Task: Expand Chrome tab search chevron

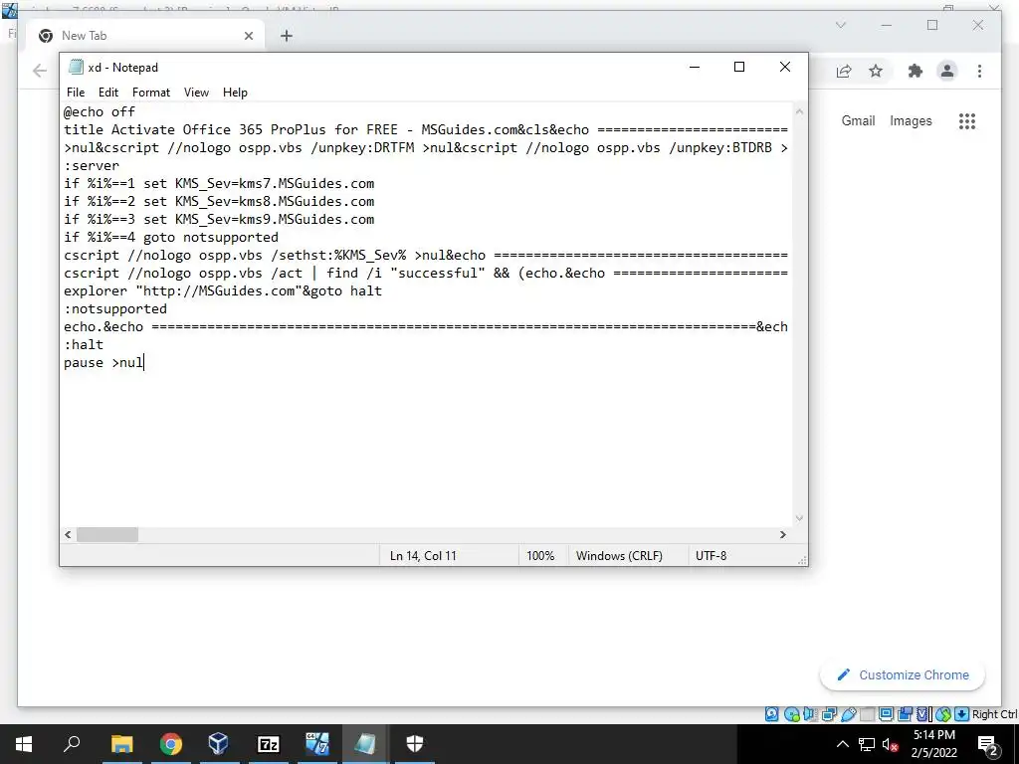Action: point(840,25)
